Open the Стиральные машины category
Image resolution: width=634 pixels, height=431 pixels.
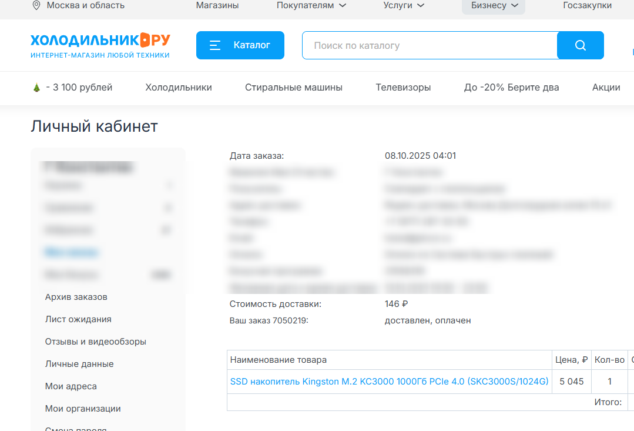coord(294,88)
